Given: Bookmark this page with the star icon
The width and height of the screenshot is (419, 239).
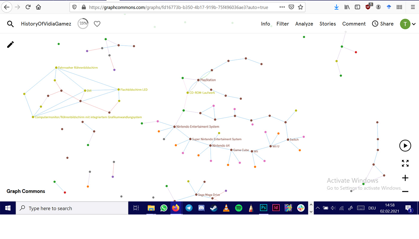Looking at the screenshot, I should coord(300,7).
